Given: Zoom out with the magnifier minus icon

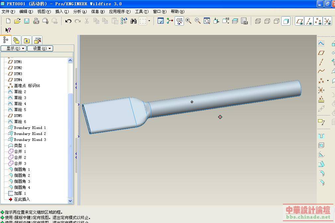Looking at the screenshot, I should [x=198, y=21].
